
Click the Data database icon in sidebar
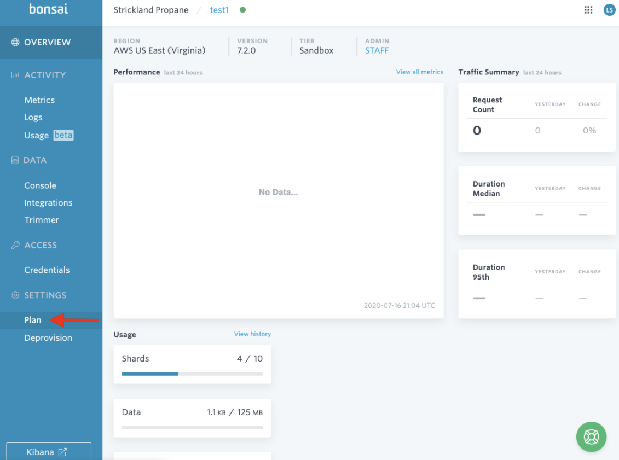point(15,160)
